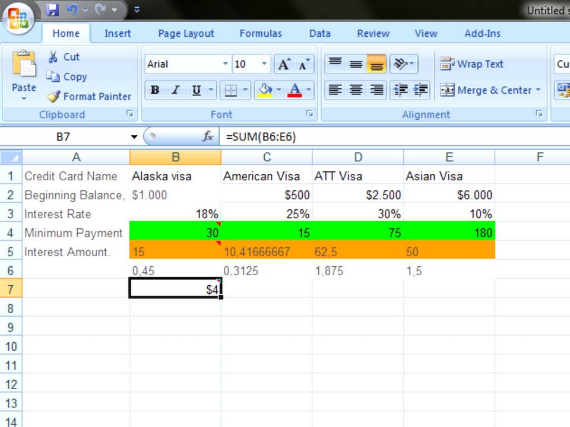This screenshot has height=427, width=570.
Task: Open the Name Box dropdown arrow
Action: point(134,137)
